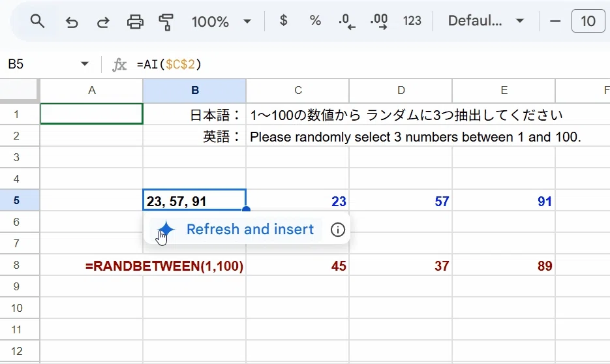Select column E header
The height and width of the screenshot is (364, 610).
(504, 91)
